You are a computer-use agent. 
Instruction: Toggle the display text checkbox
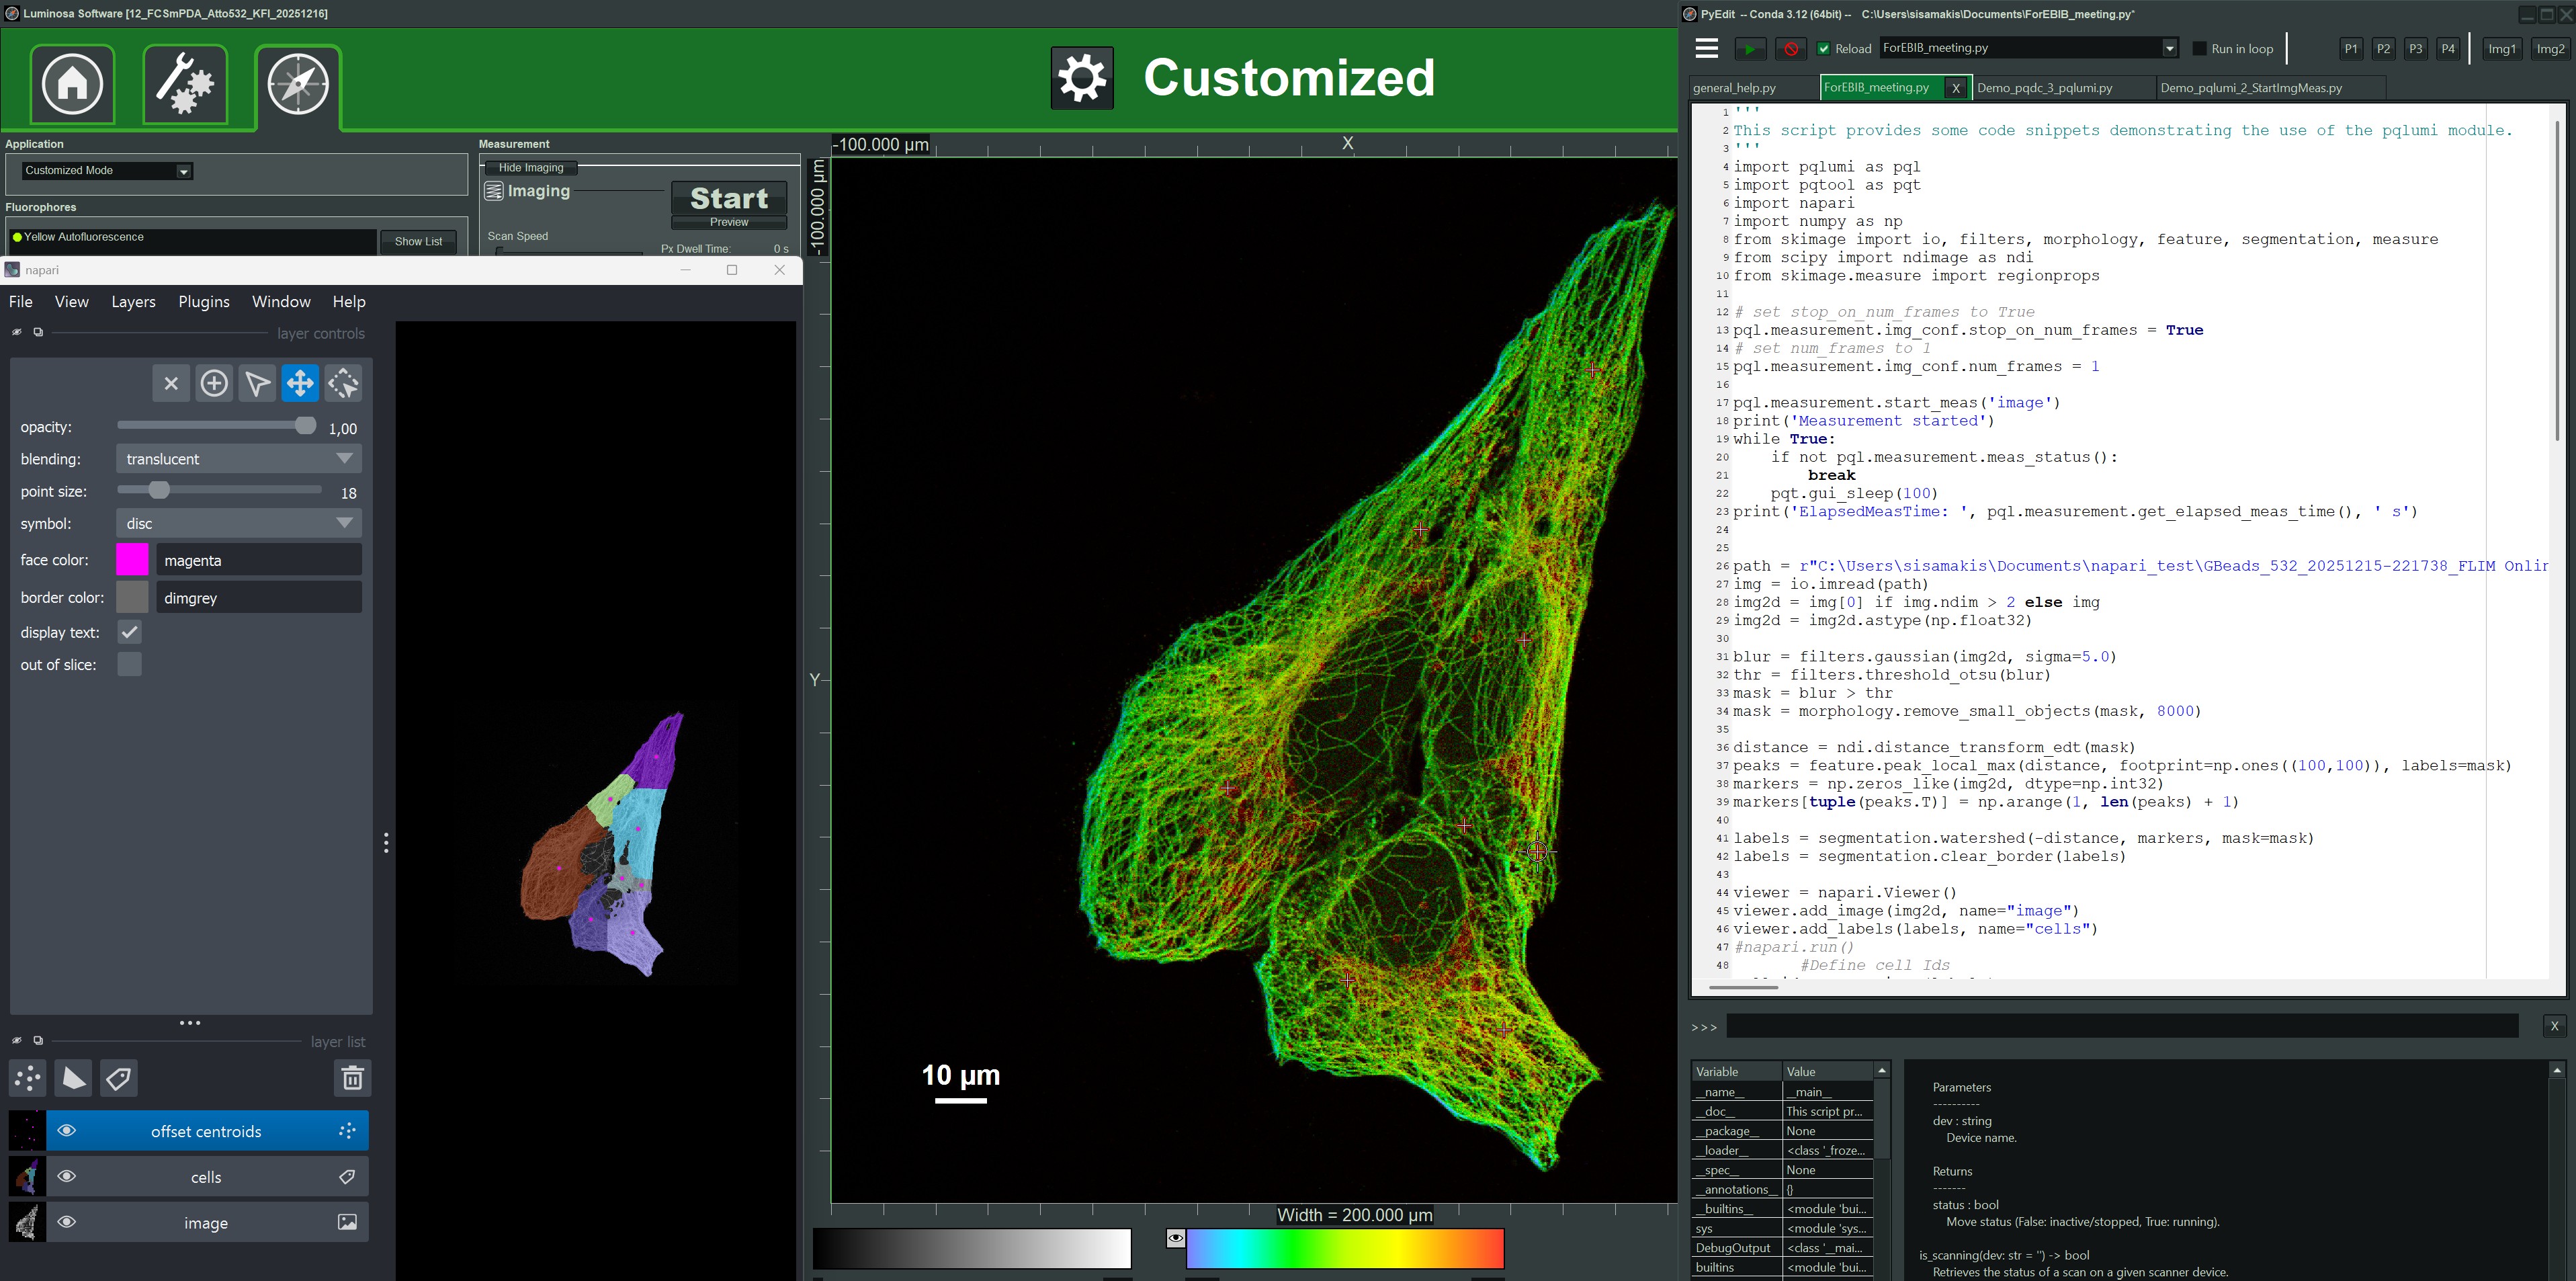click(130, 632)
